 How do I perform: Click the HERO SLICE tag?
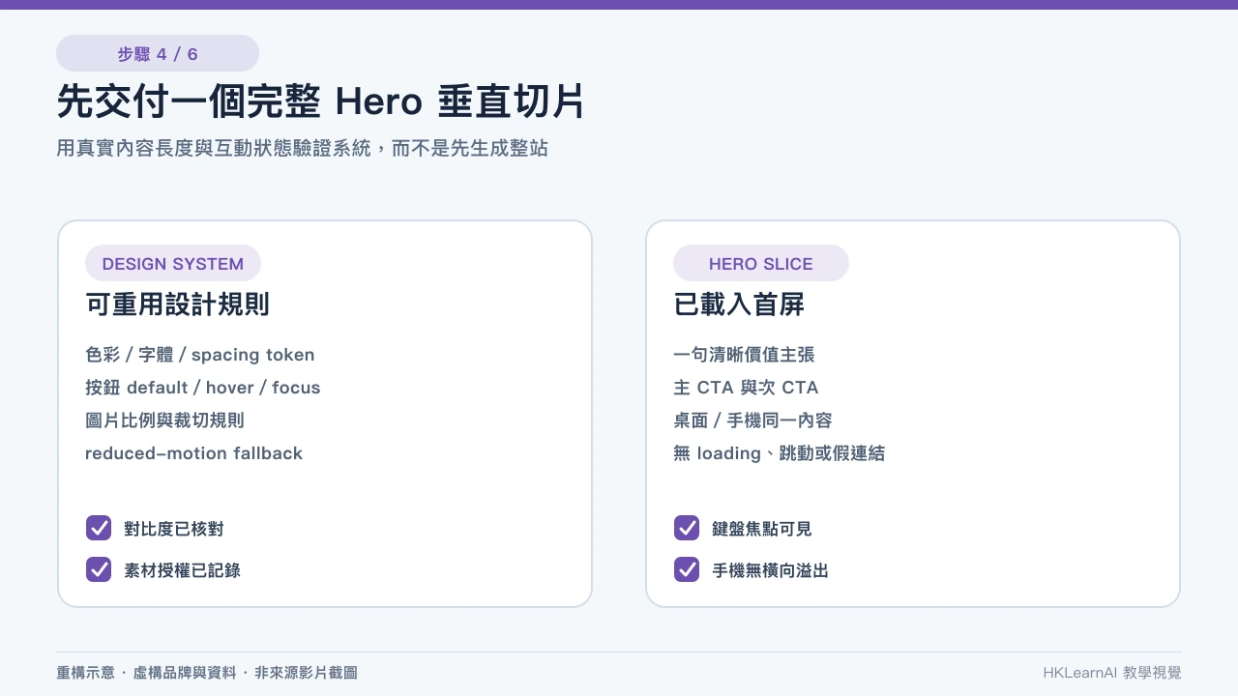[x=761, y=263]
